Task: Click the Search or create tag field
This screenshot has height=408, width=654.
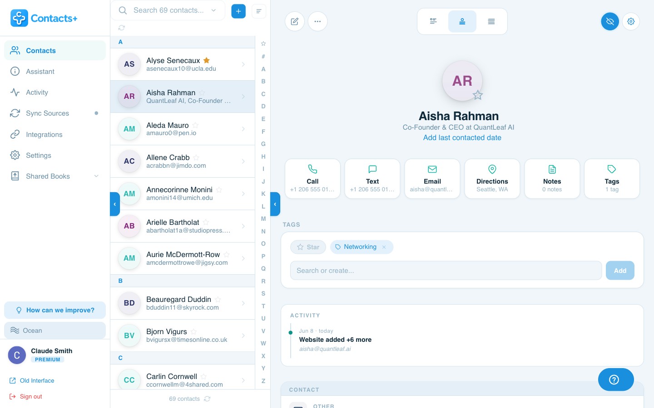Action: [446, 271]
